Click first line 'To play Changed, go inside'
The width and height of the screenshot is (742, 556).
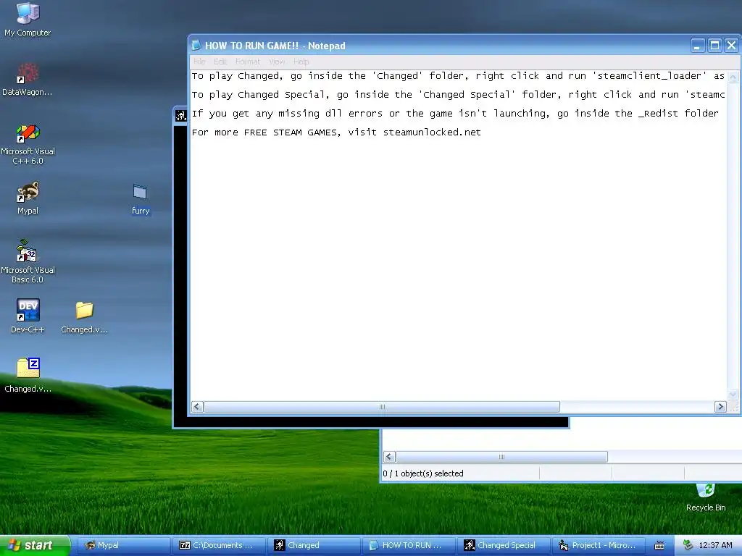(x=458, y=75)
